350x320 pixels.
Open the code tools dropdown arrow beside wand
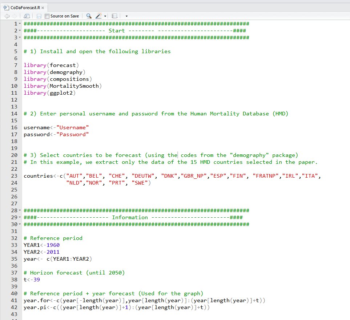coord(105,16)
